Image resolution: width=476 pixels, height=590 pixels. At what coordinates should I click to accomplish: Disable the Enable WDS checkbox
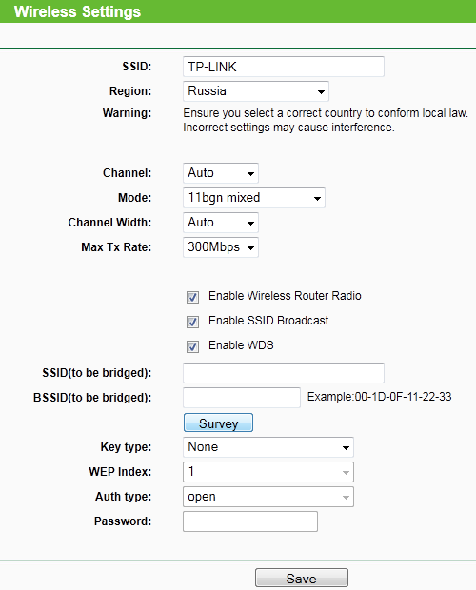click(x=192, y=346)
